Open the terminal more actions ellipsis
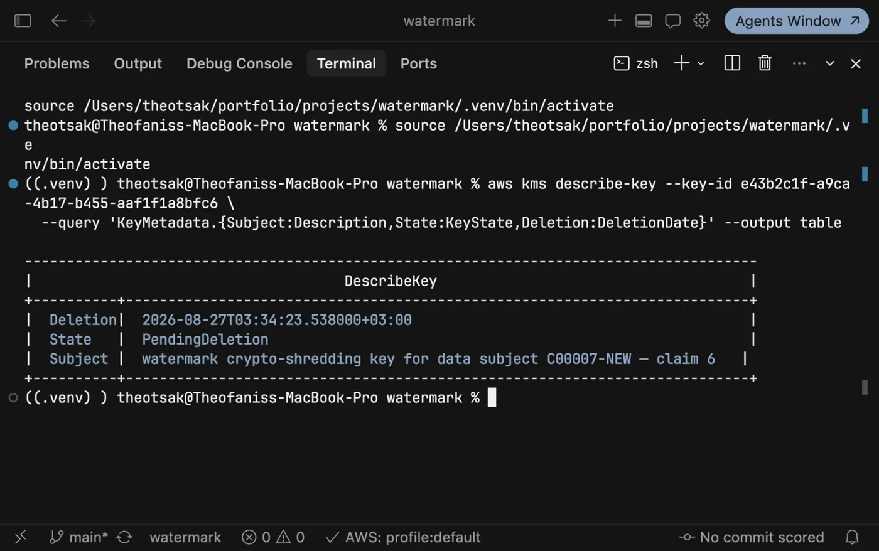Image resolution: width=879 pixels, height=551 pixels. (x=799, y=63)
